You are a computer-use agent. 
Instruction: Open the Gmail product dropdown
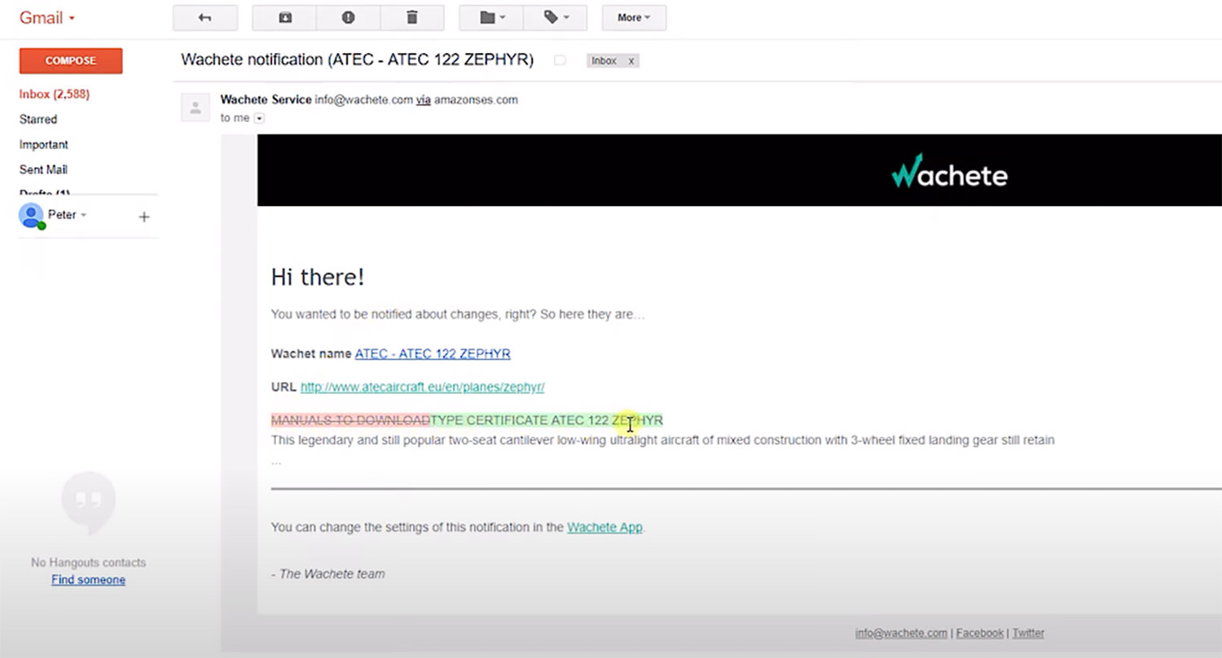[x=47, y=17]
